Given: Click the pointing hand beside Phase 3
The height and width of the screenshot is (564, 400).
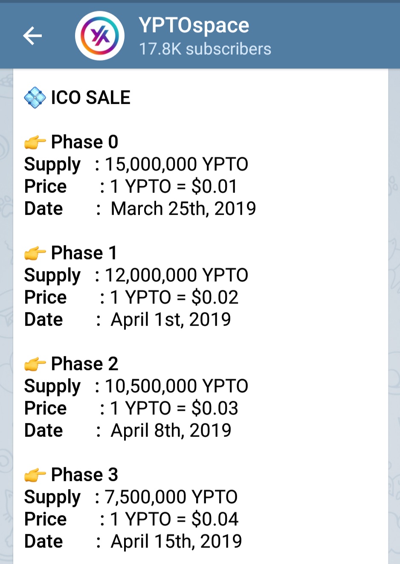Looking at the screenshot, I should pyautogui.click(x=35, y=475).
